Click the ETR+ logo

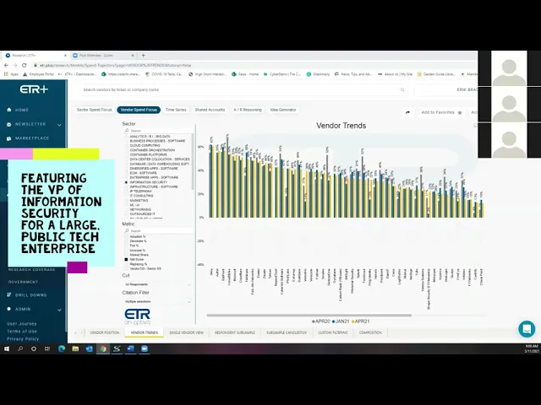click(x=34, y=89)
